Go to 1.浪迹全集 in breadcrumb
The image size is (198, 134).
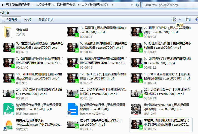click(44, 5)
